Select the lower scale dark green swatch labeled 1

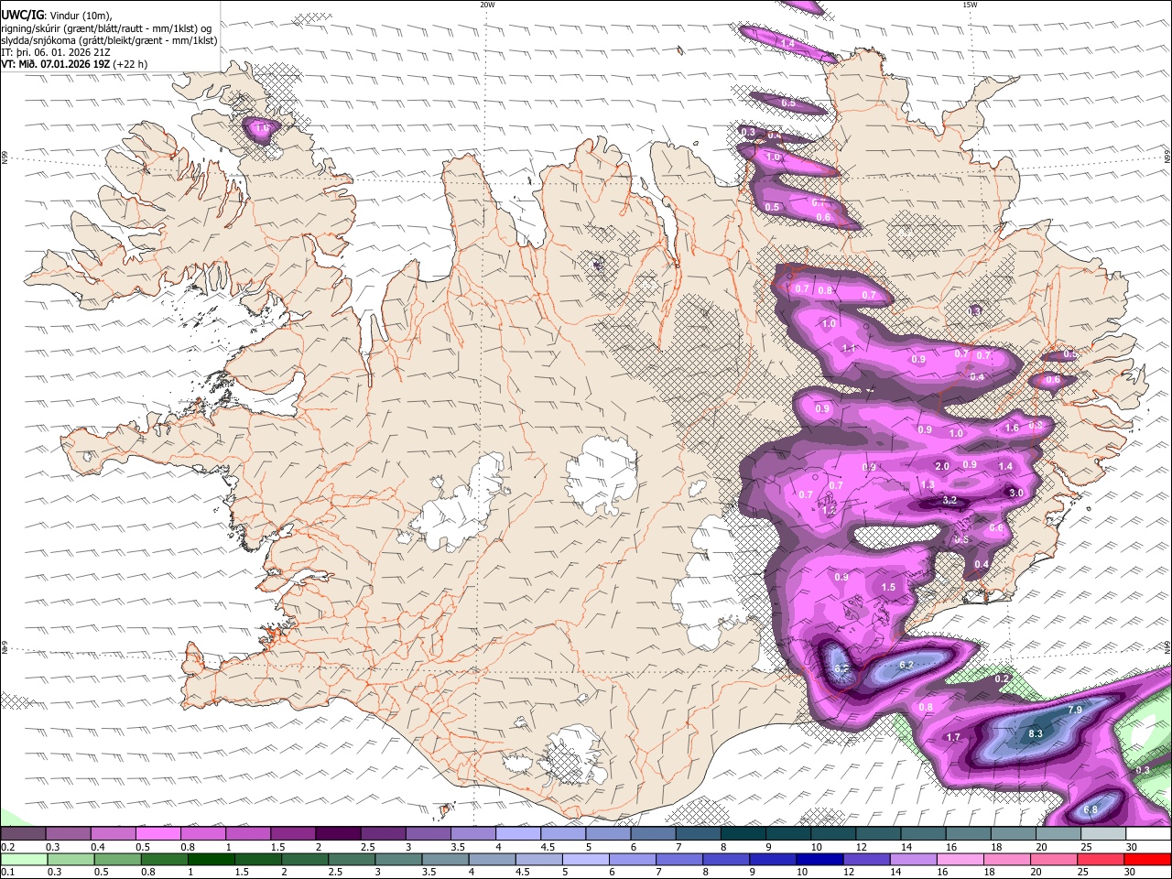pyautogui.click(x=211, y=859)
